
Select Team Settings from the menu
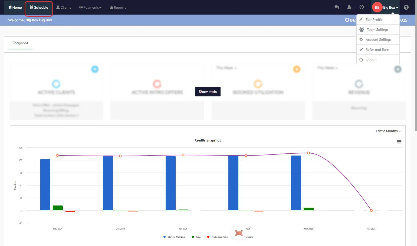coord(377,30)
